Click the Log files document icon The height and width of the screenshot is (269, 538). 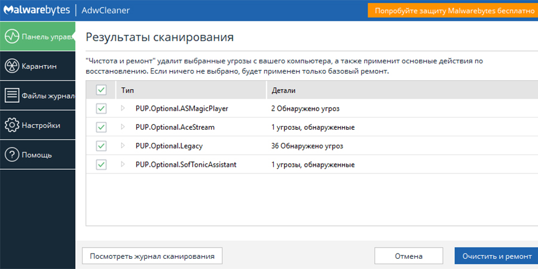(12, 96)
